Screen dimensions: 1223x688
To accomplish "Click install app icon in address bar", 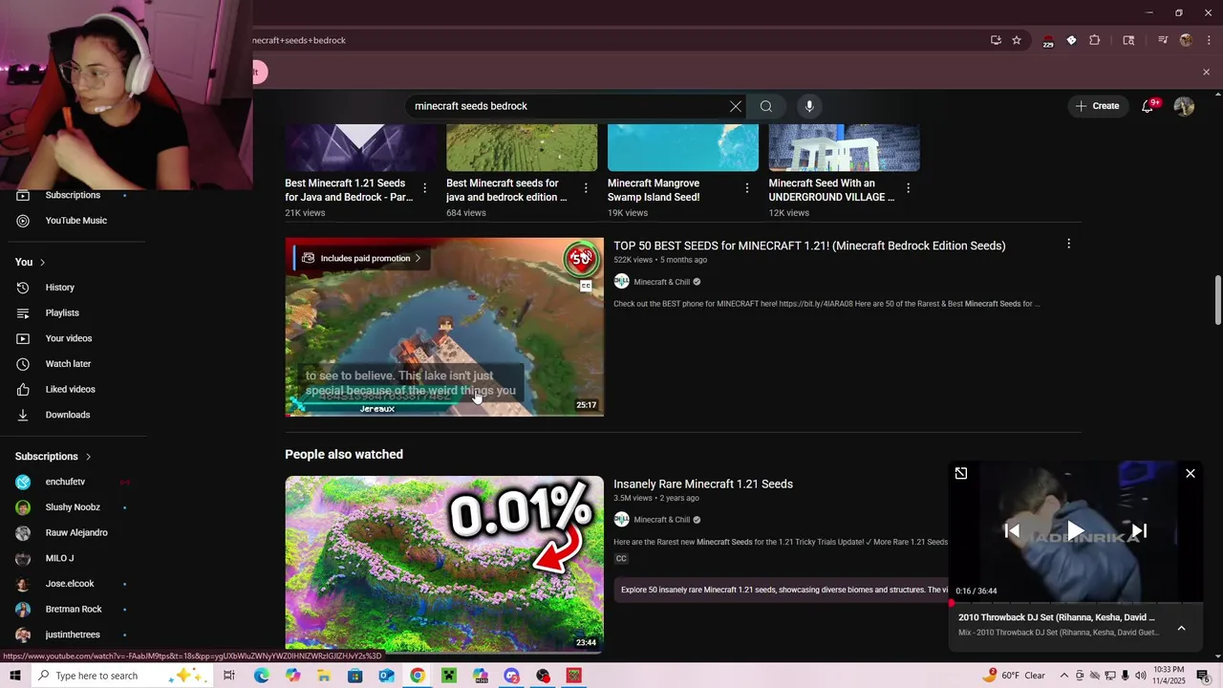I will point(996,40).
